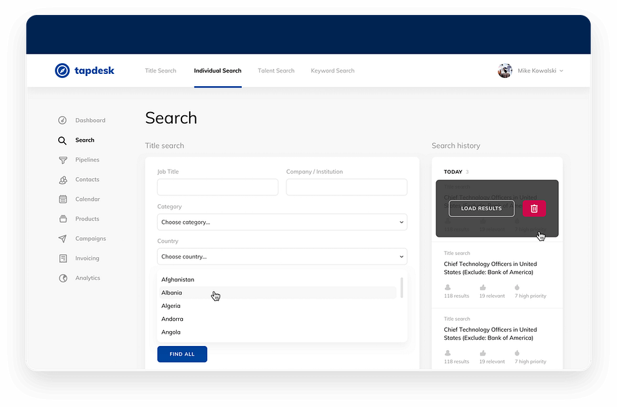
Task: Click the country list scrollbar
Action: click(x=402, y=288)
